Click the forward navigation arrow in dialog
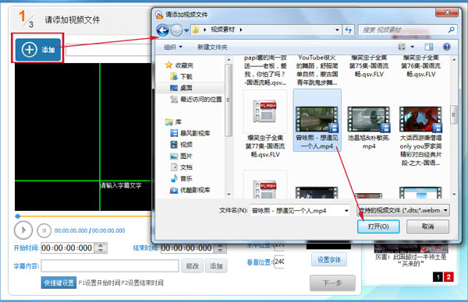468x302 pixels. 177,30
